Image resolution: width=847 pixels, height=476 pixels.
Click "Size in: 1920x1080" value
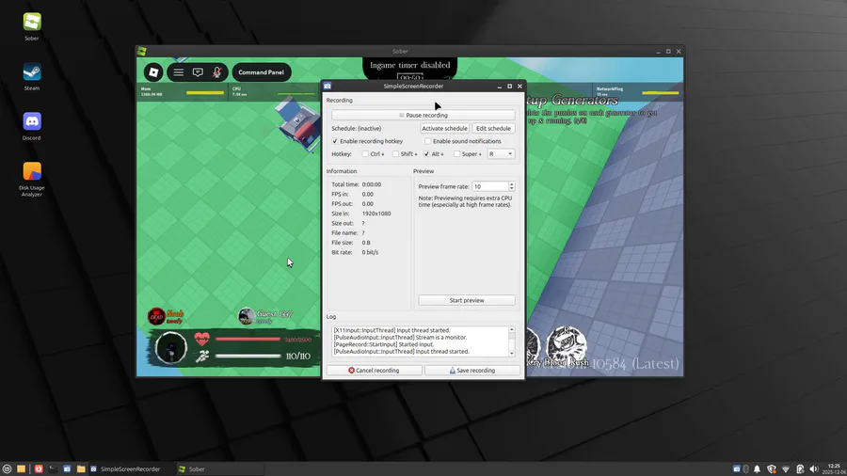click(x=376, y=214)
